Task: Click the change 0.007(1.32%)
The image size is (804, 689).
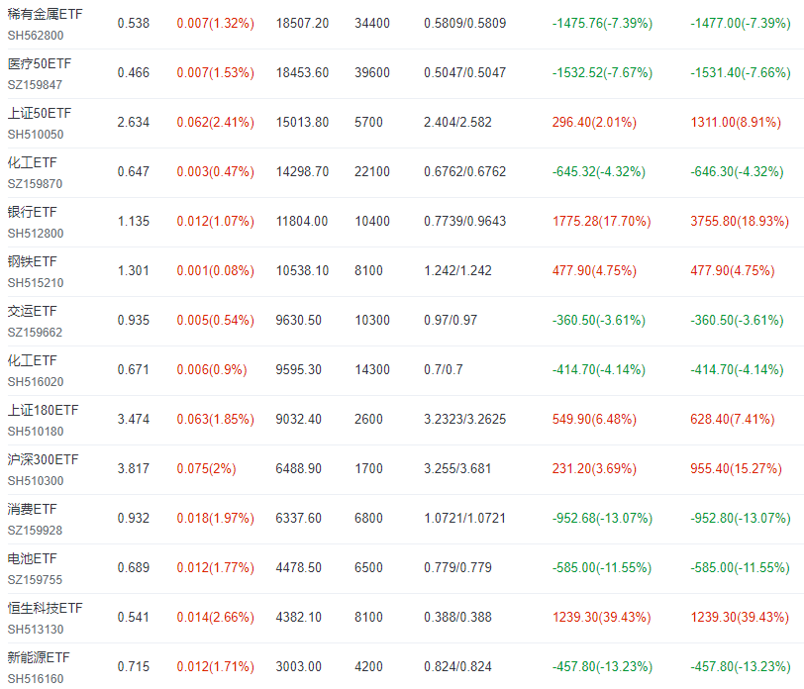Action: click(216, 23)
